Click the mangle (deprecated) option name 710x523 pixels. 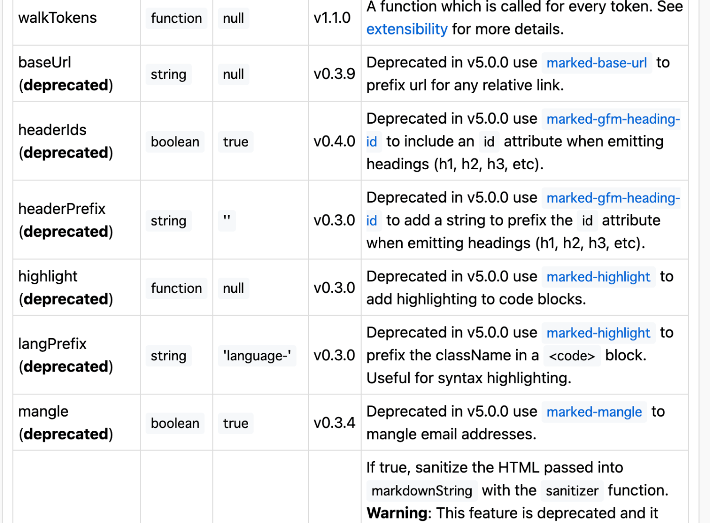point(65,423)
